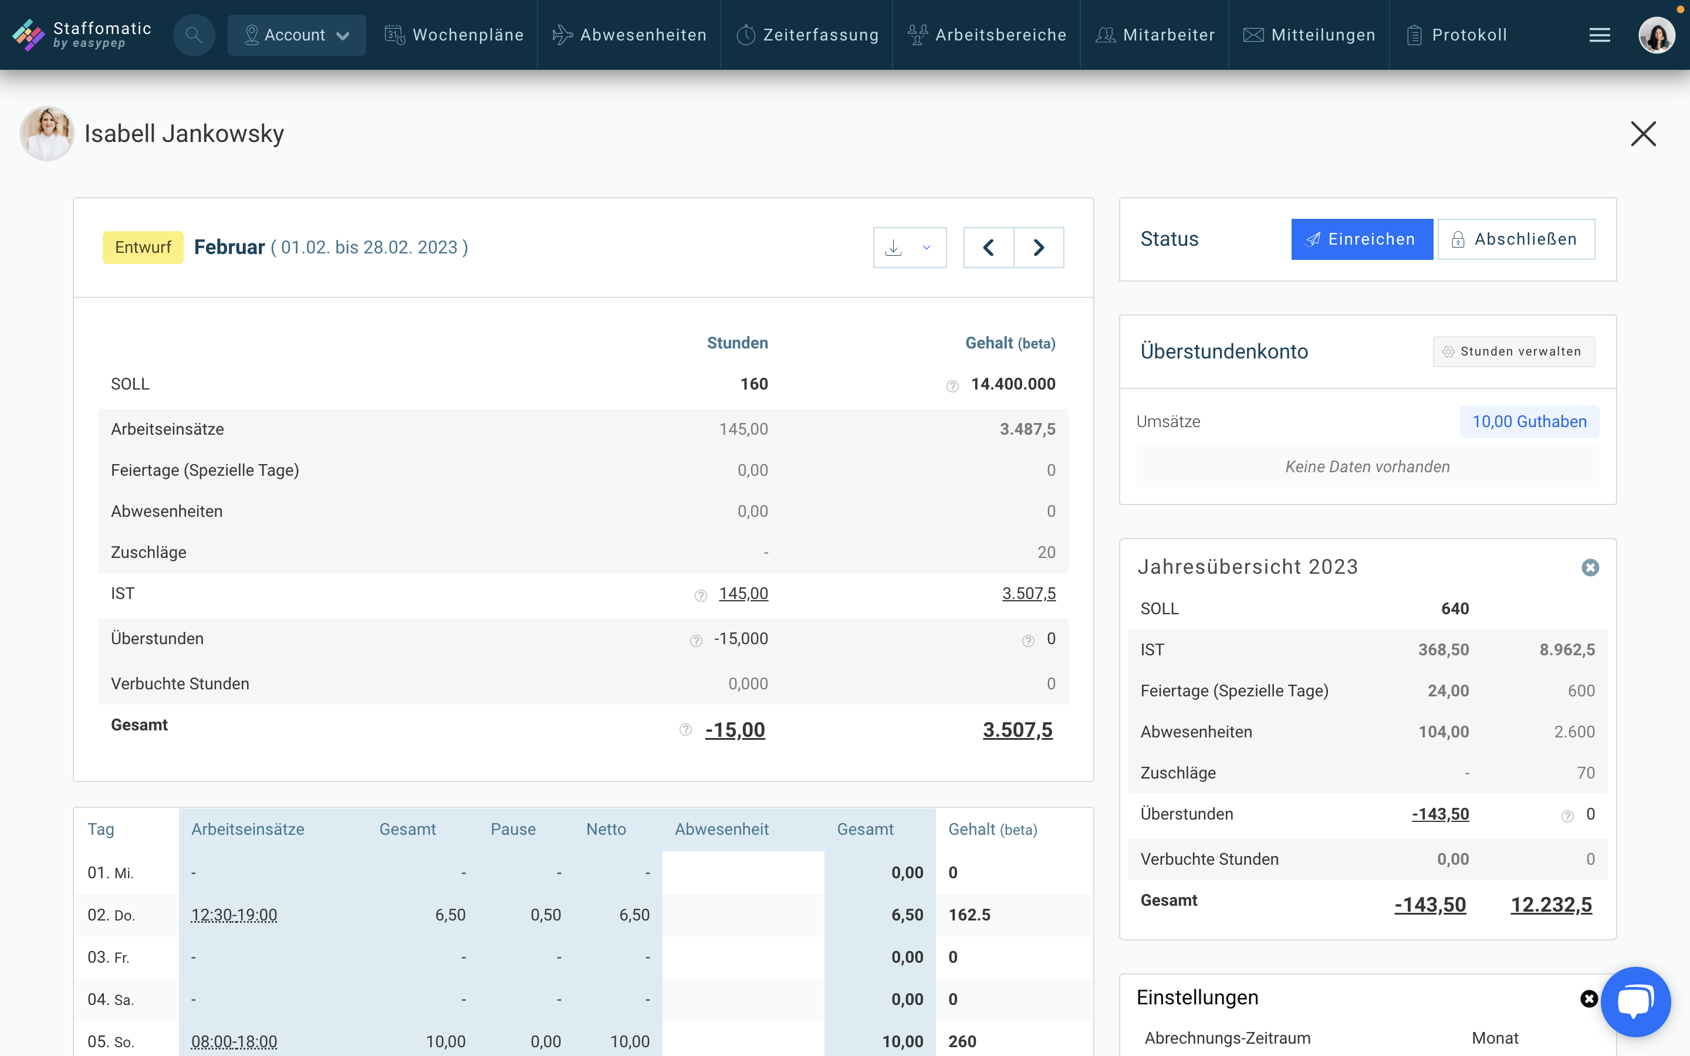This screenshot has width=1690, height=1056.
Task: Click help icon next to SOLL Gehalt
Action: (x=952, y=386)
